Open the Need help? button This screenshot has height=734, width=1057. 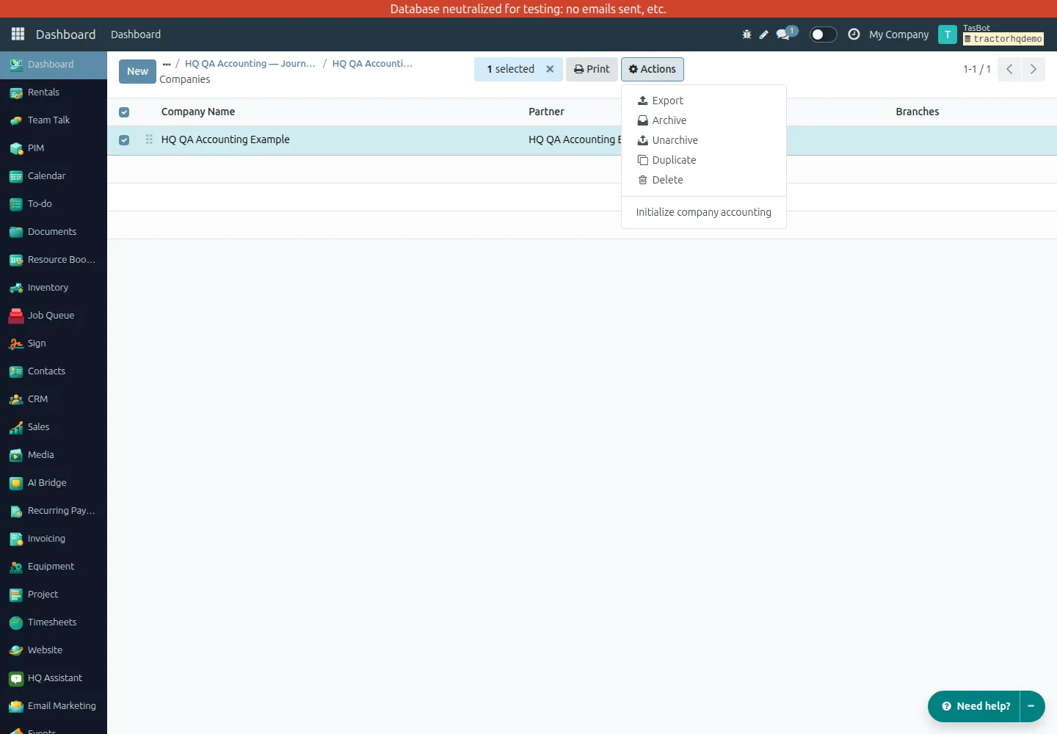pyautogui.click(x=975, y=706)
